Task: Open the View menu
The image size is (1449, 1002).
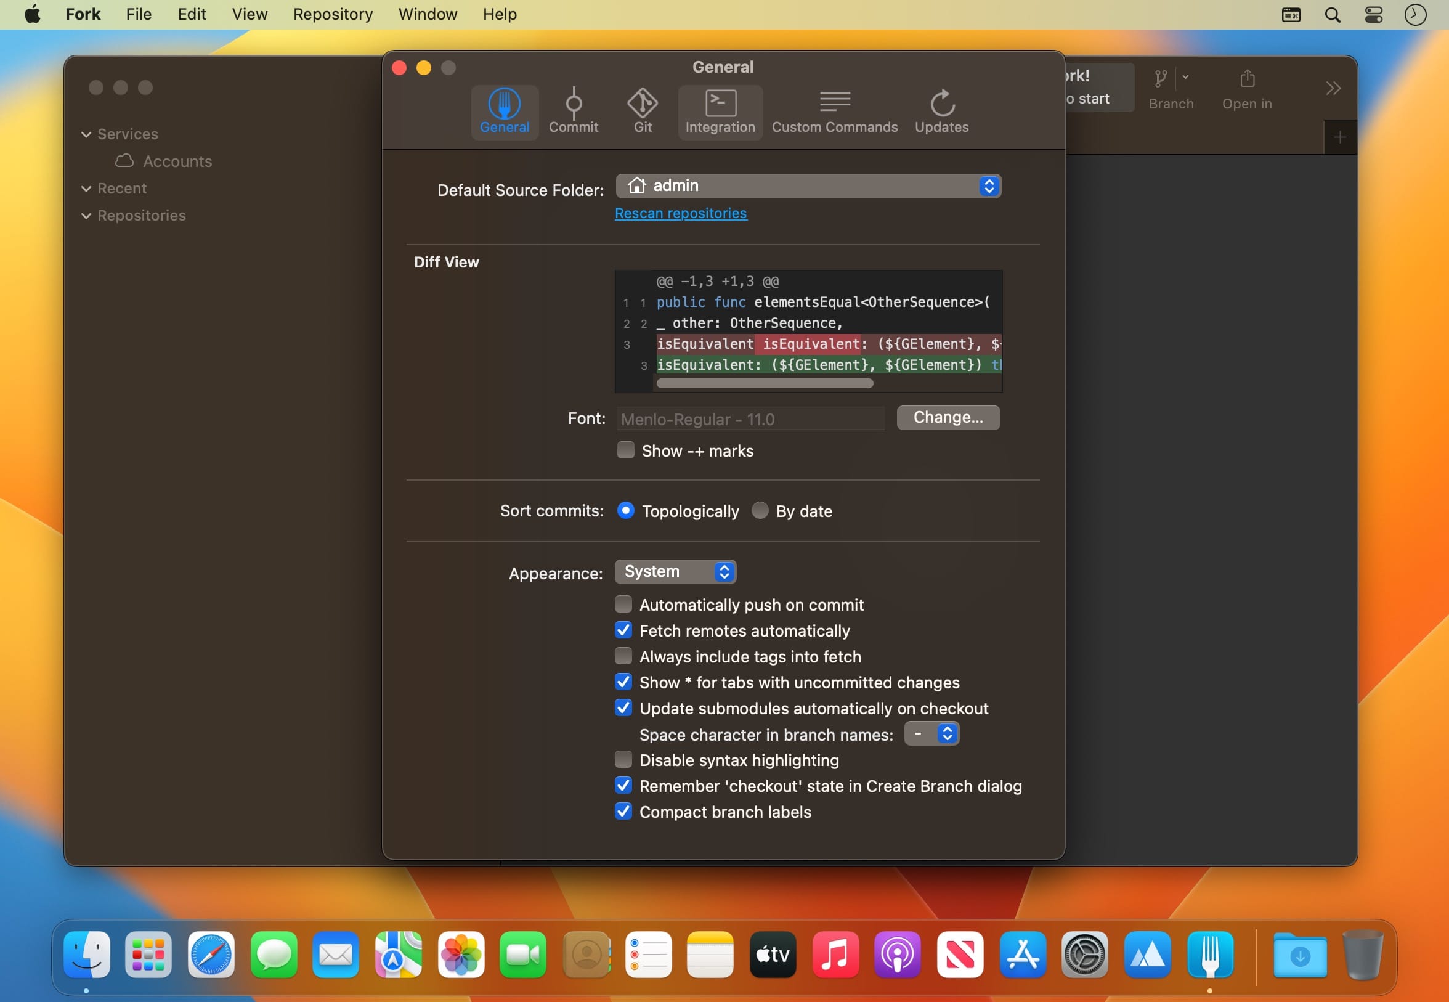Action: pyautogui.click(x=249, y=14)
